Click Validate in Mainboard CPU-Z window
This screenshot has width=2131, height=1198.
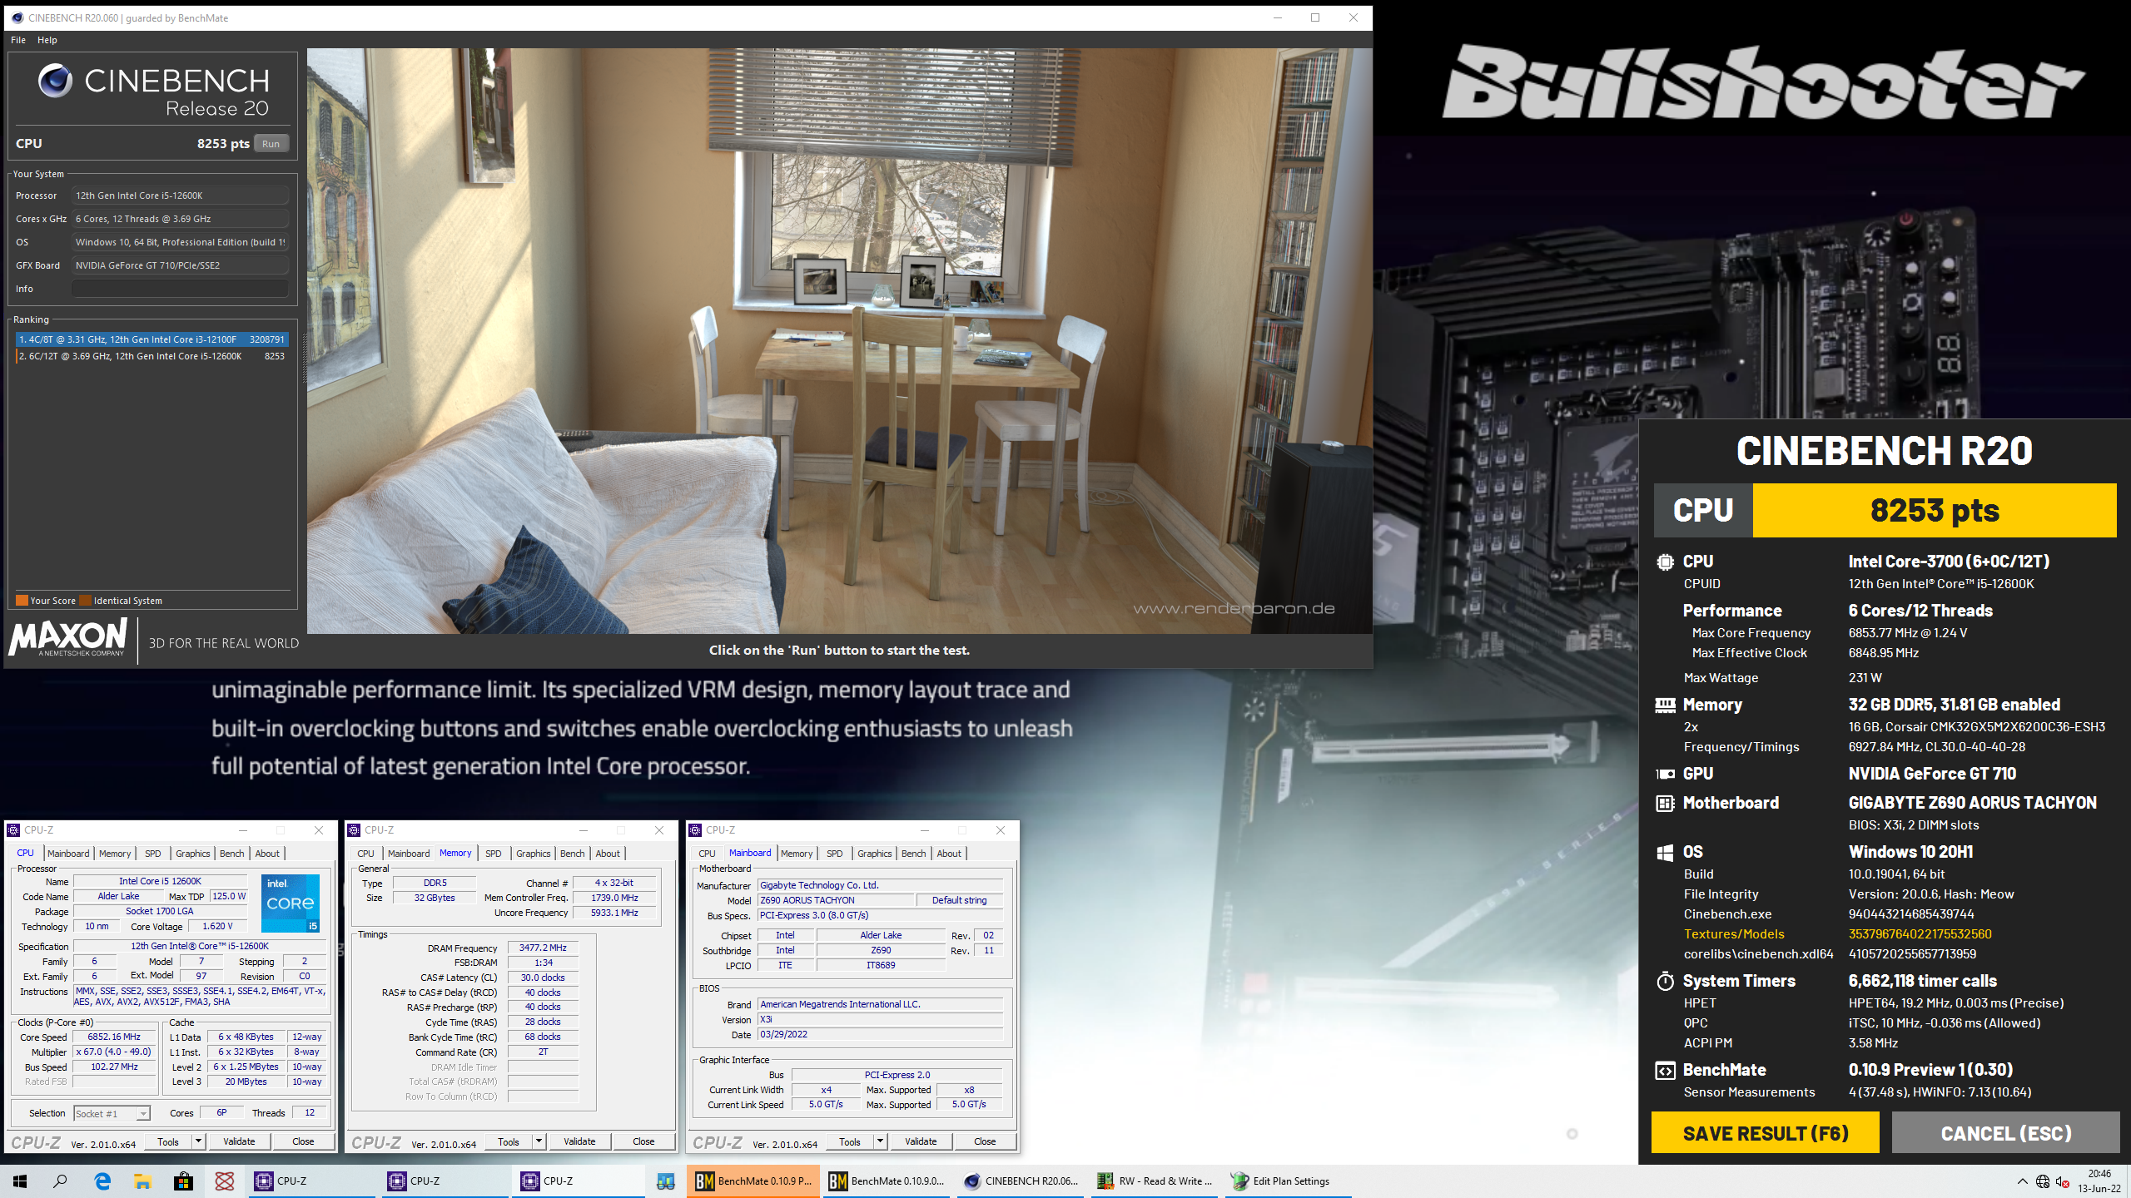pyautogui.click(x=921, y=1141)
